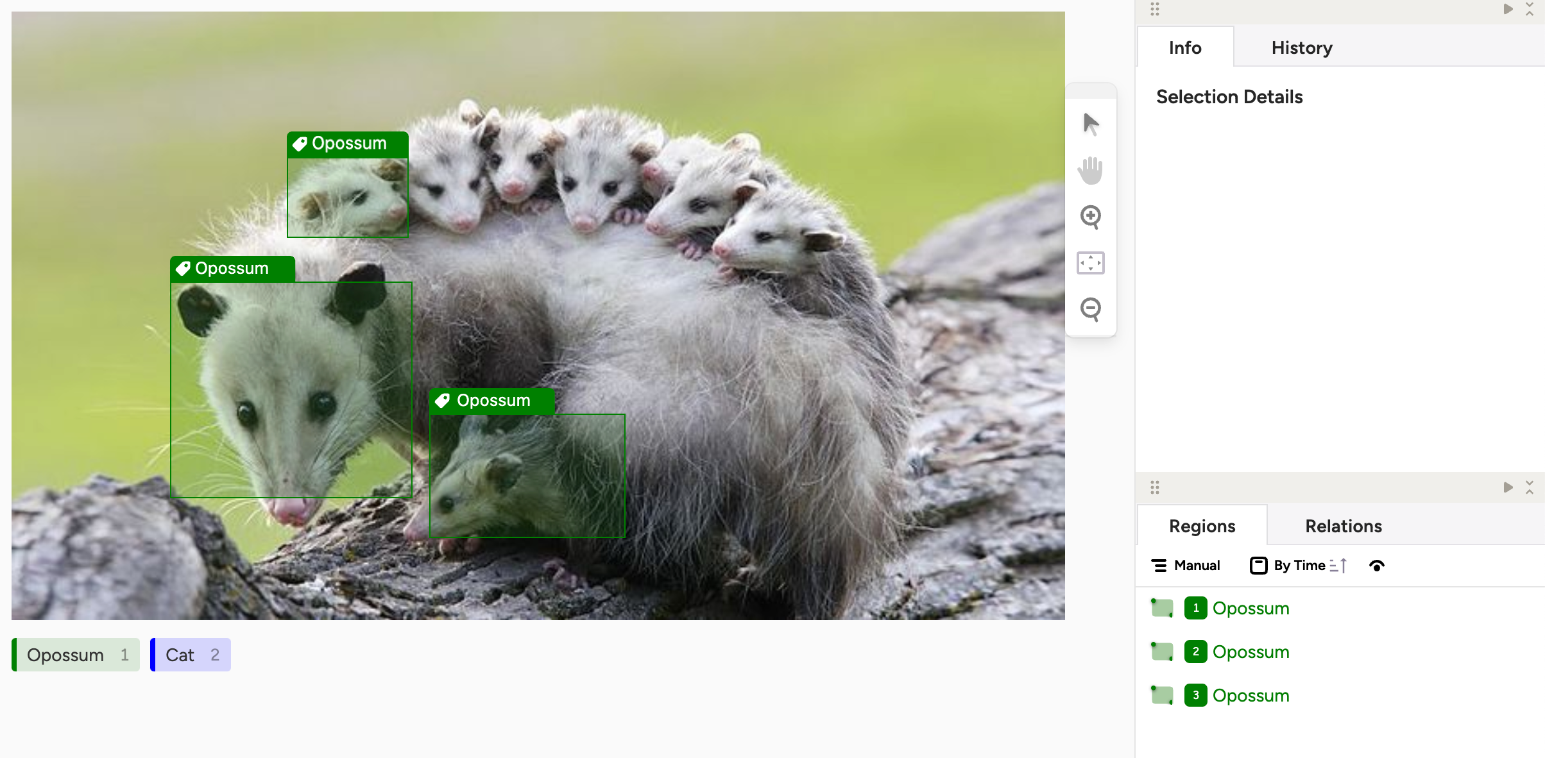
Task: Switch to the Relations tab
Action: click(1343, 526)
